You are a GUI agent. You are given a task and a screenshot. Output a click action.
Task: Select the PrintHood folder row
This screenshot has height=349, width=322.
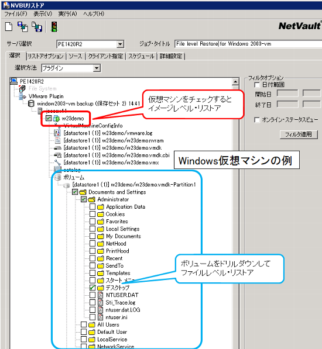118,251
